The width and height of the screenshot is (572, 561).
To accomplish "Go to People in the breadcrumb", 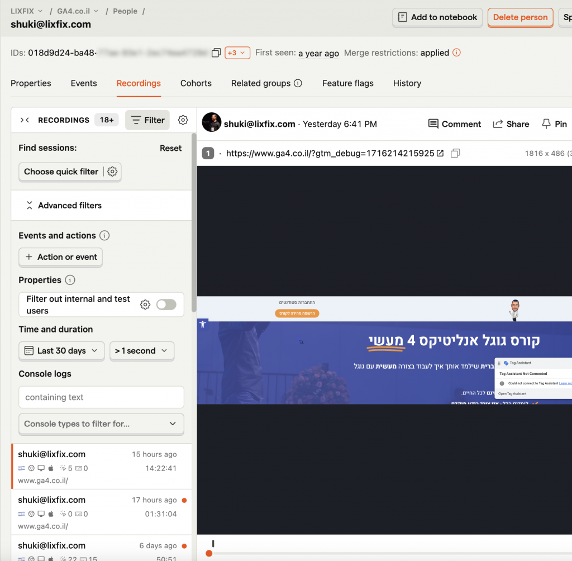I will (x=125, y=11).
